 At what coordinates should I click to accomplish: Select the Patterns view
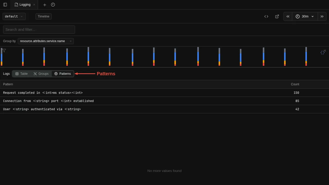click(x=63, y=74)
